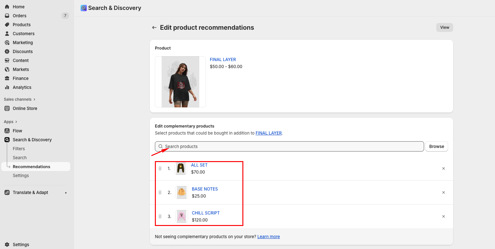
Task: Click the Markets globe icon
Action: pos(7,69)
